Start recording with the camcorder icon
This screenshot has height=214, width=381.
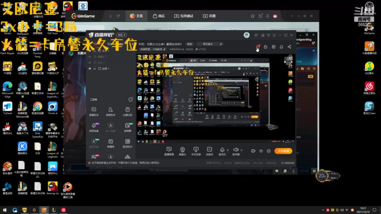tap(253, 151)
